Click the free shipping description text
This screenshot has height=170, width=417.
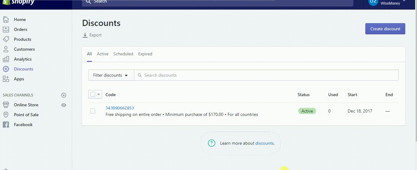coord(182,114)
